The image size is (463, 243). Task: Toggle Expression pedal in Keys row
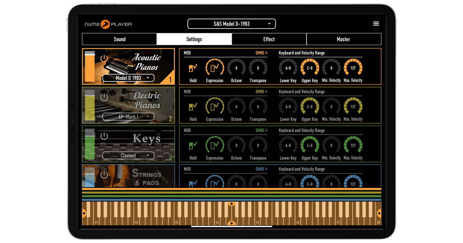click(215, 145)
